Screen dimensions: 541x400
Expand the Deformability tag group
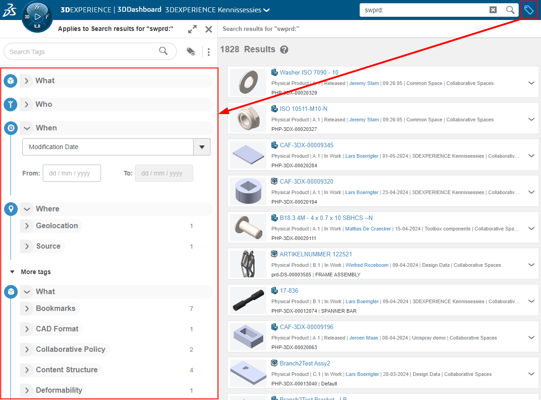[27, 390]
